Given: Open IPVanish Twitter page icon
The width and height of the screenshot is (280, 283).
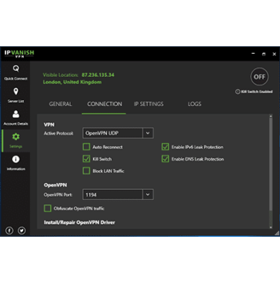Looking at the screenshot, I should tap(22, 231).
